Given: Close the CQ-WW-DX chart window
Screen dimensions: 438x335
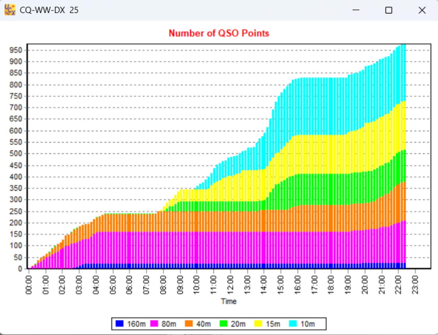Looking at the screenshot, I should pyautogui.click(x=422, y=10).
